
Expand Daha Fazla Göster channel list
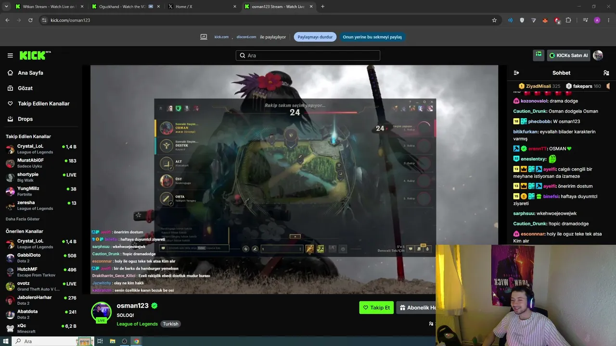[x=23, y=219]
